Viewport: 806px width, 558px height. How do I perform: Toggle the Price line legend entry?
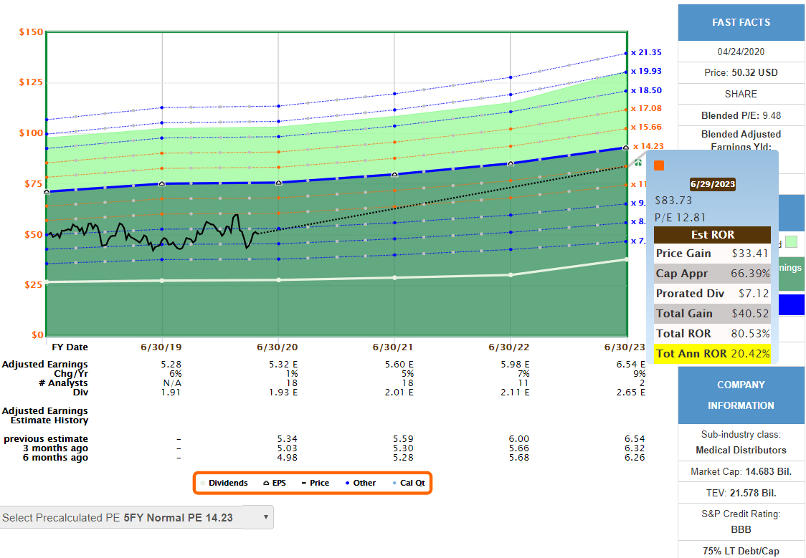pos(314,483)
